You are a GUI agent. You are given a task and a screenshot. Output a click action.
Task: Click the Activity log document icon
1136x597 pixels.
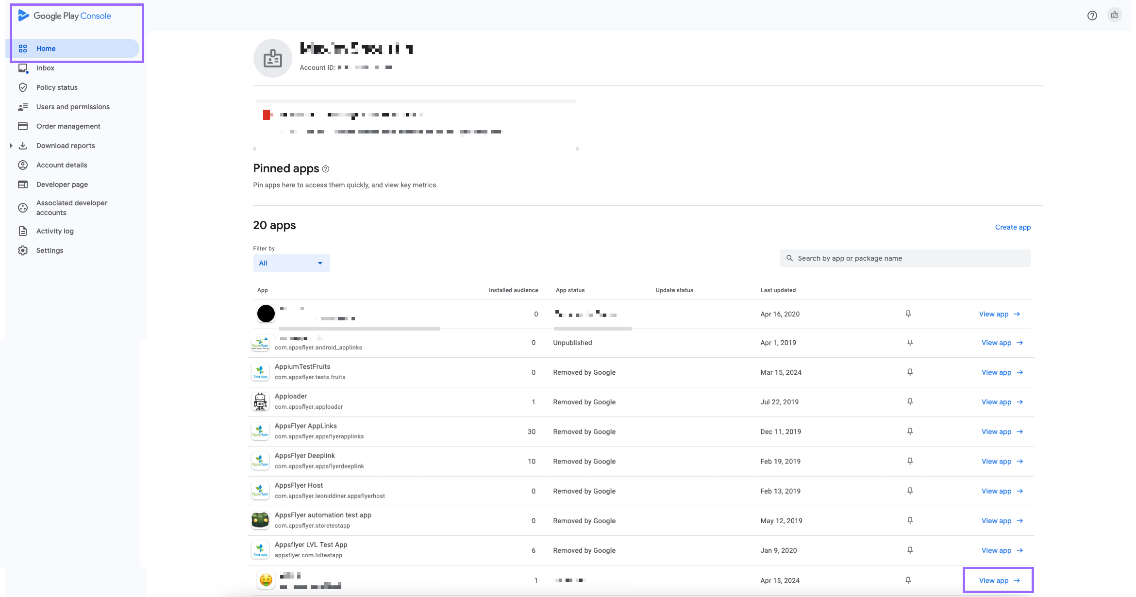[23, 231]
